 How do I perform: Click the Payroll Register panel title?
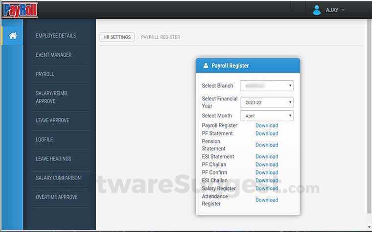pyautogui.click(x=230, y=66)
